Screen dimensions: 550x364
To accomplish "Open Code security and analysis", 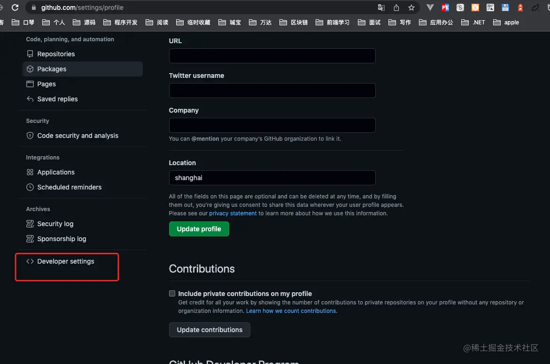I will tap(83, 136).
